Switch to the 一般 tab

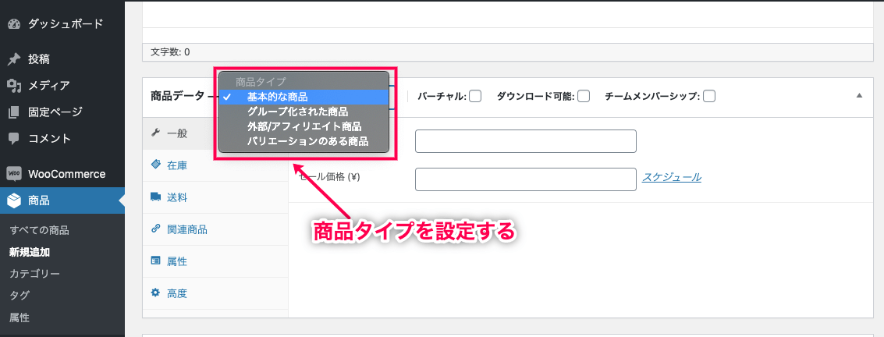point(215,133)
